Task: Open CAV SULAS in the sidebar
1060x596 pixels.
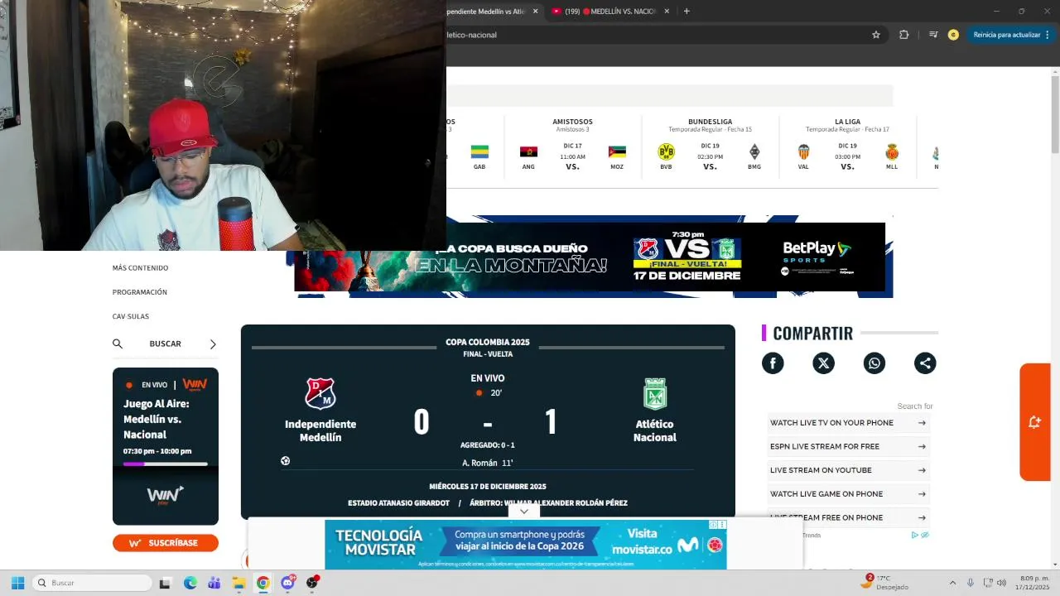Action: point(131,316)
